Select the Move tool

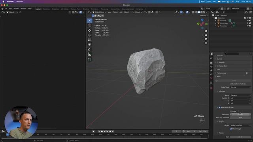(x=90, y=30)
